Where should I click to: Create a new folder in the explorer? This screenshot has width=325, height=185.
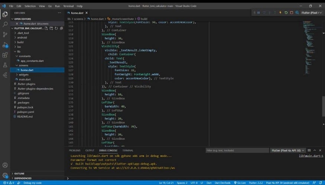51,28
